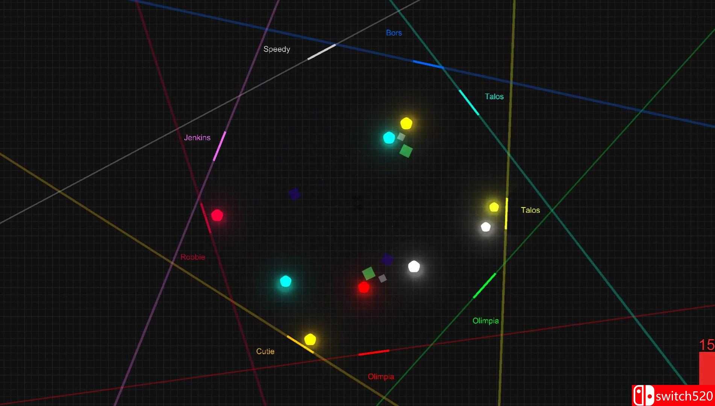
Task: Click the red ball beside Robbie's paddle
Action: pos(217,215)
